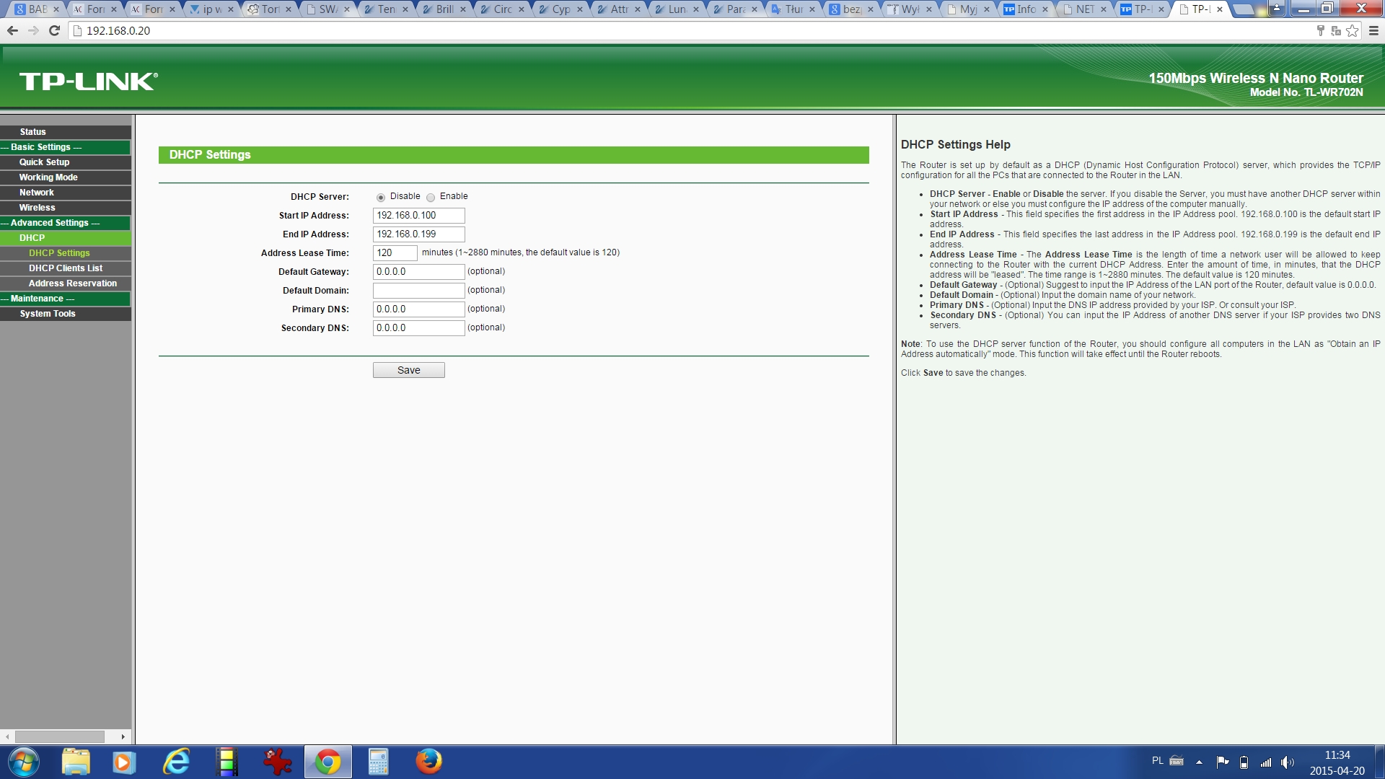Select the Disable DHCP Server radio
The height and width of the screenshot is (779, 1385).
381,197
